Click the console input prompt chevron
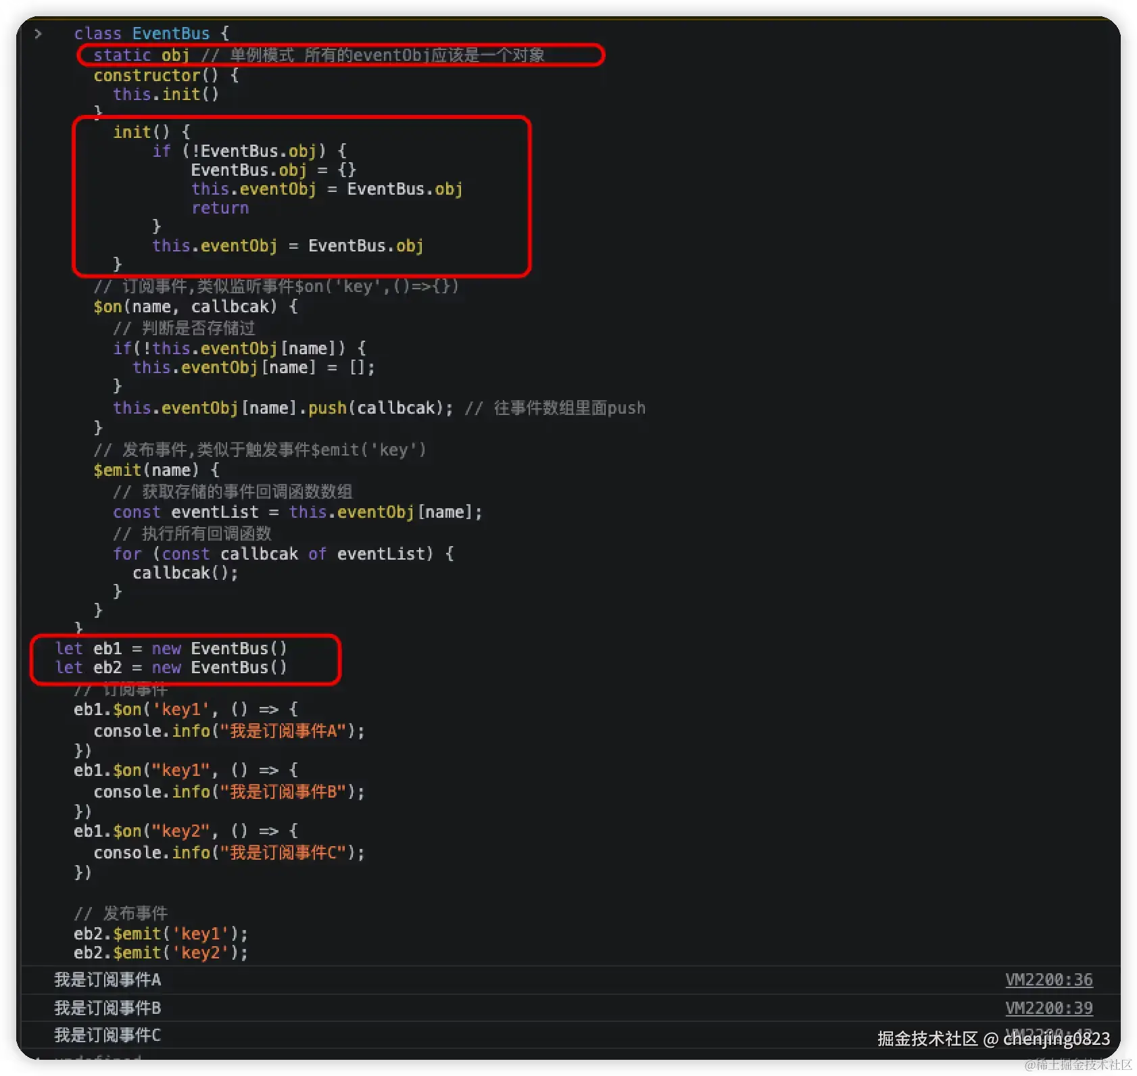This screenshot has height=1076, width=1137. 39,33
